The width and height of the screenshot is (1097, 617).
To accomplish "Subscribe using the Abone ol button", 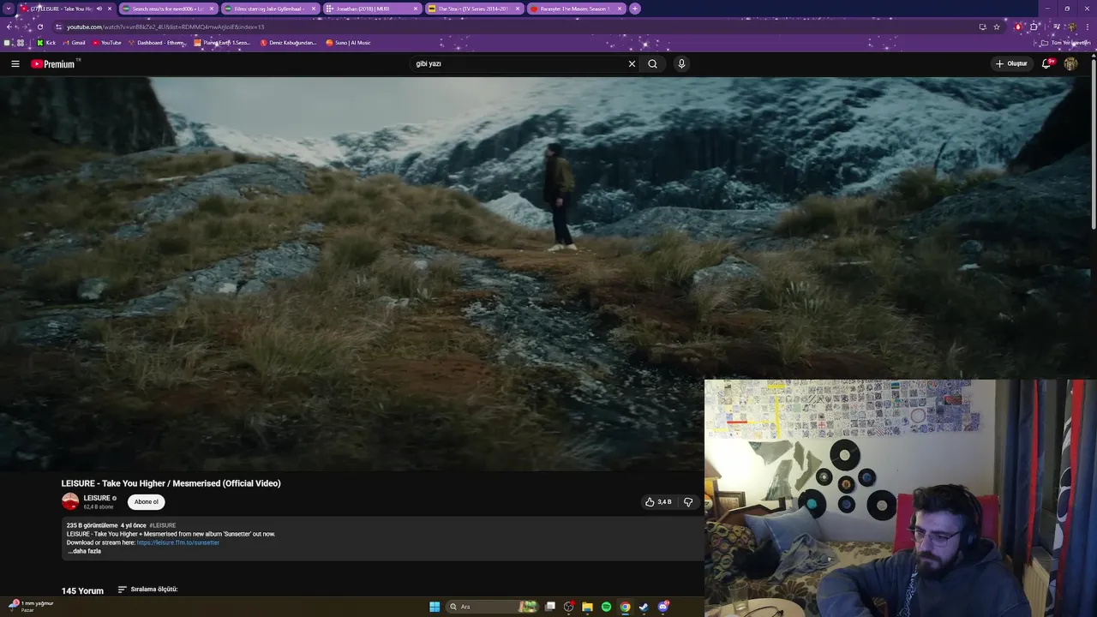I will [147, 502].
